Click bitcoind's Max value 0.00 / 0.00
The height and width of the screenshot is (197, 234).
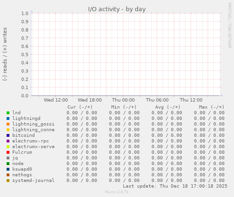pyautogui.click(x=209, y=135)
